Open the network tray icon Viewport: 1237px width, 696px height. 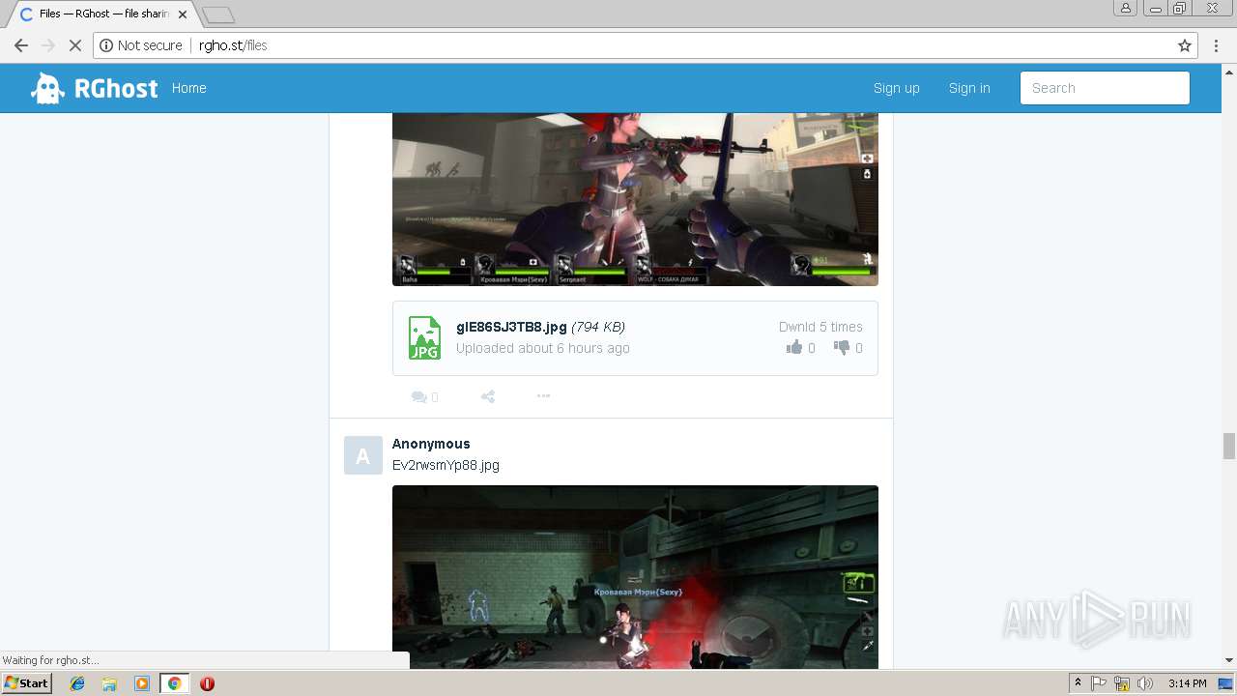tap(1122, 683)
